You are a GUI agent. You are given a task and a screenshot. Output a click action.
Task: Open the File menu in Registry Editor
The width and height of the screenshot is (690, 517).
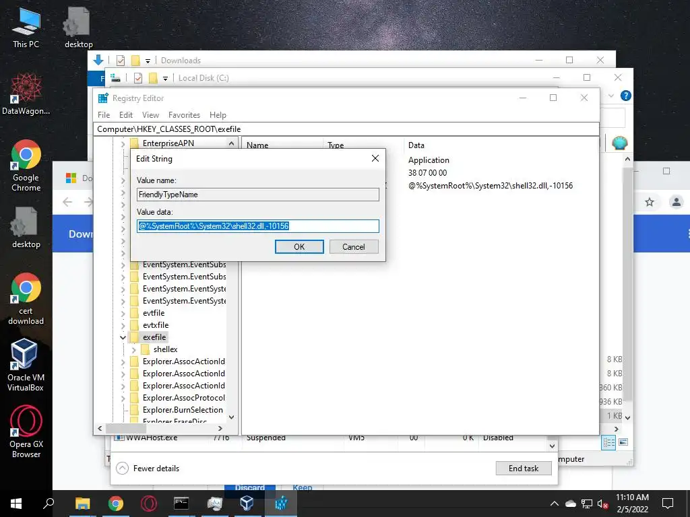[104, 114]
